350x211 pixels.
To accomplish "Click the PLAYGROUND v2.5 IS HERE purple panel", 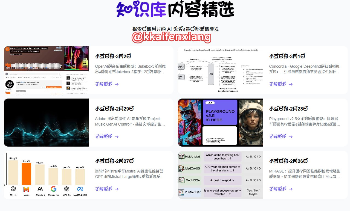I will pos(220,112).
